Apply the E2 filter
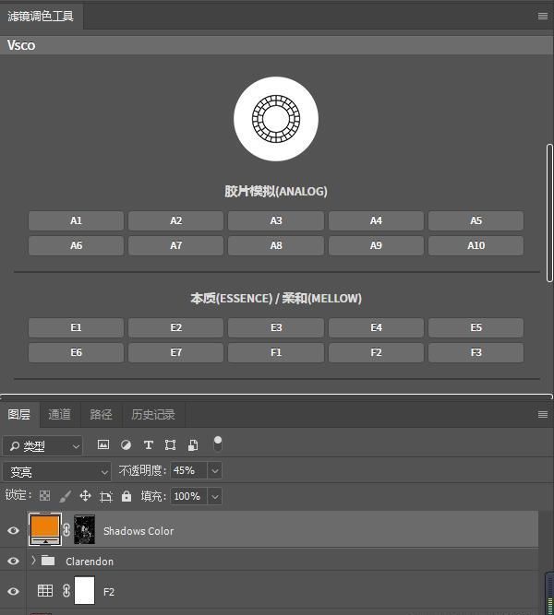This screenshot has height=615, width=554. tap(175, 328)
